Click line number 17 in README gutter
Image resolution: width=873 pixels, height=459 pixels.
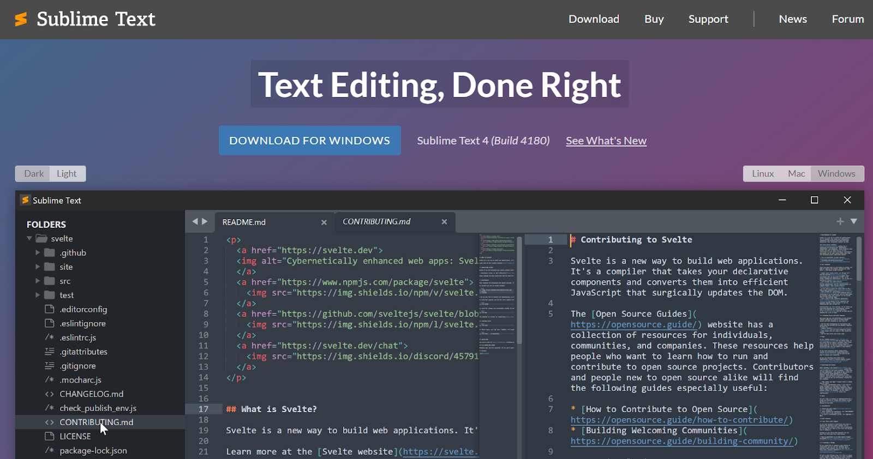tap(204, 409)
